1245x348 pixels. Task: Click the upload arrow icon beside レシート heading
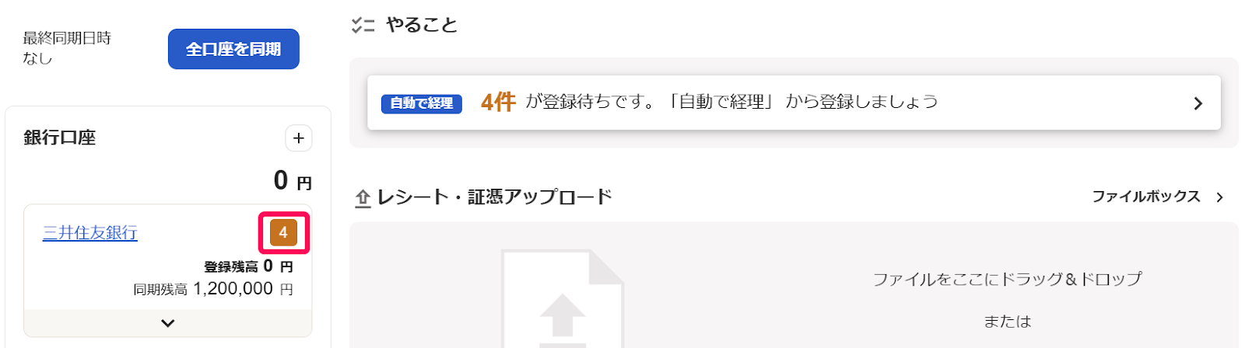point(363,199)
